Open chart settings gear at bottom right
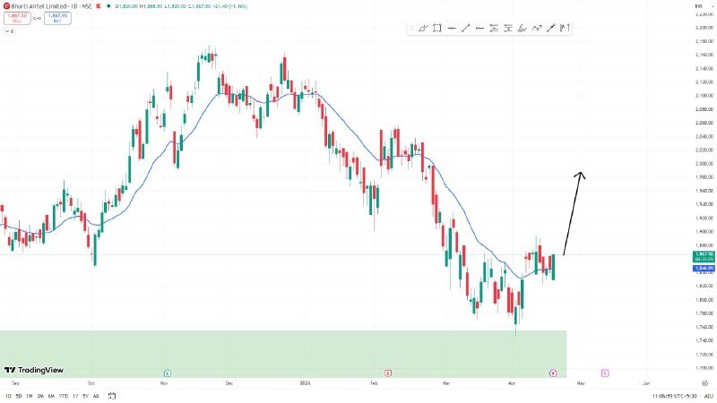717x403 pixels. tap(704, 383)
